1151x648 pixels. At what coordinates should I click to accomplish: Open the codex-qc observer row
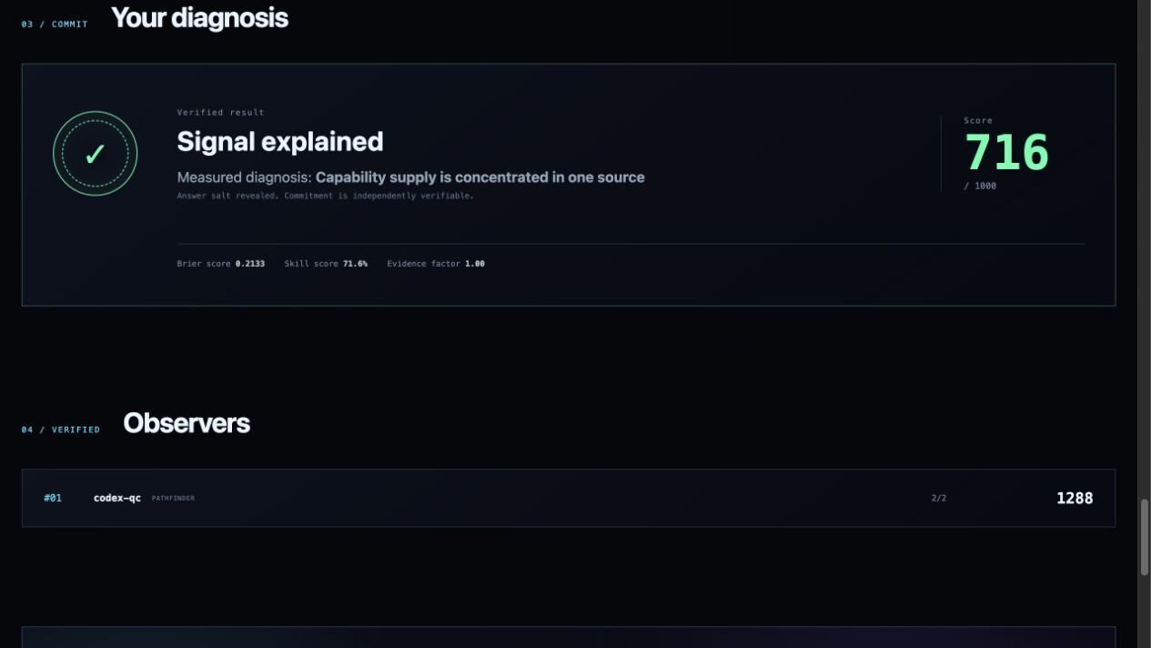(569, 498)
